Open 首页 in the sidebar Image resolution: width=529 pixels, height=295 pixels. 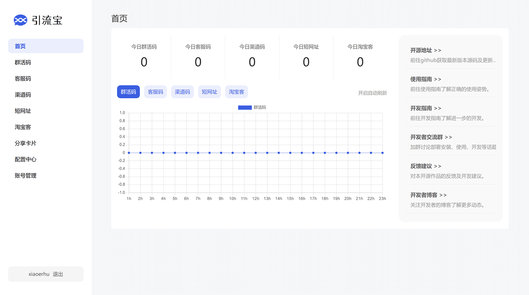(x=46, y=46)
